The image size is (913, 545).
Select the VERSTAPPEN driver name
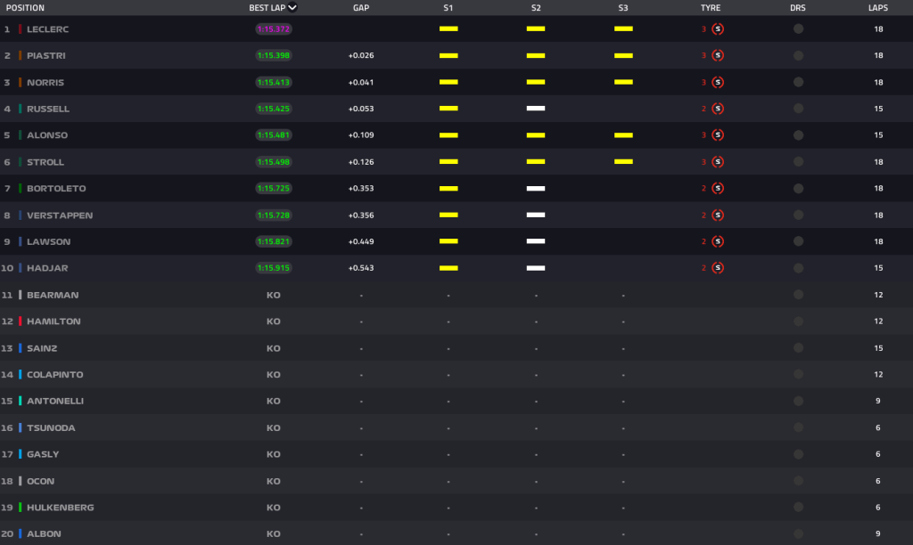tap(60, 216)
